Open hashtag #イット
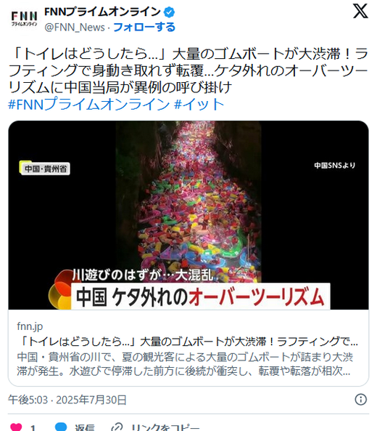The width and height of the screenshot is (377, 431). click(199, 104)
